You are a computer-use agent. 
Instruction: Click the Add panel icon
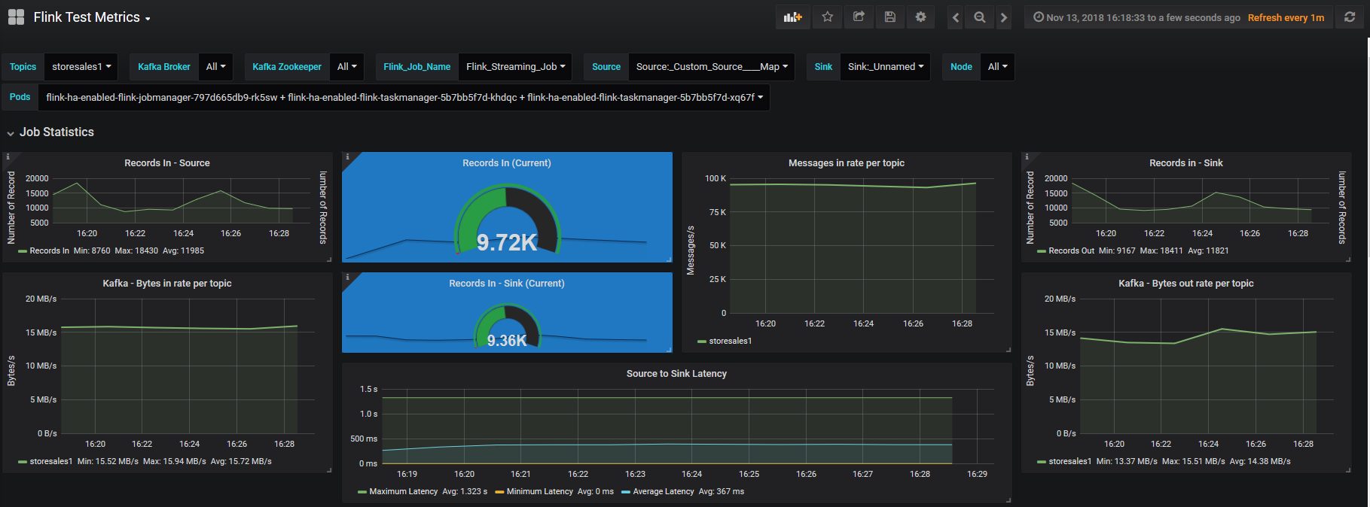click(x=793, y=17)
